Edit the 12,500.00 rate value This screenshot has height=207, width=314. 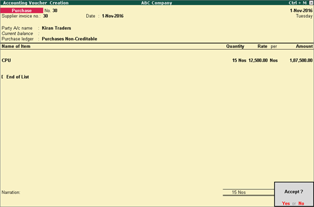coord(258,60)
